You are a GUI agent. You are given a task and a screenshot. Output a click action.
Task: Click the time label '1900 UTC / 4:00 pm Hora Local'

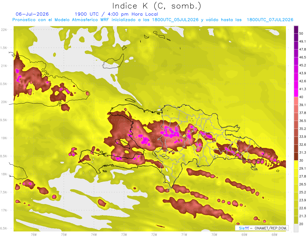coord(116,14)
